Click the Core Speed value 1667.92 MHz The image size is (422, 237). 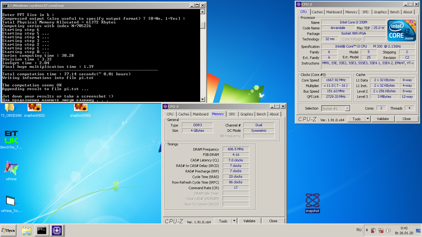pyautogui.click(x=336, y=80)
